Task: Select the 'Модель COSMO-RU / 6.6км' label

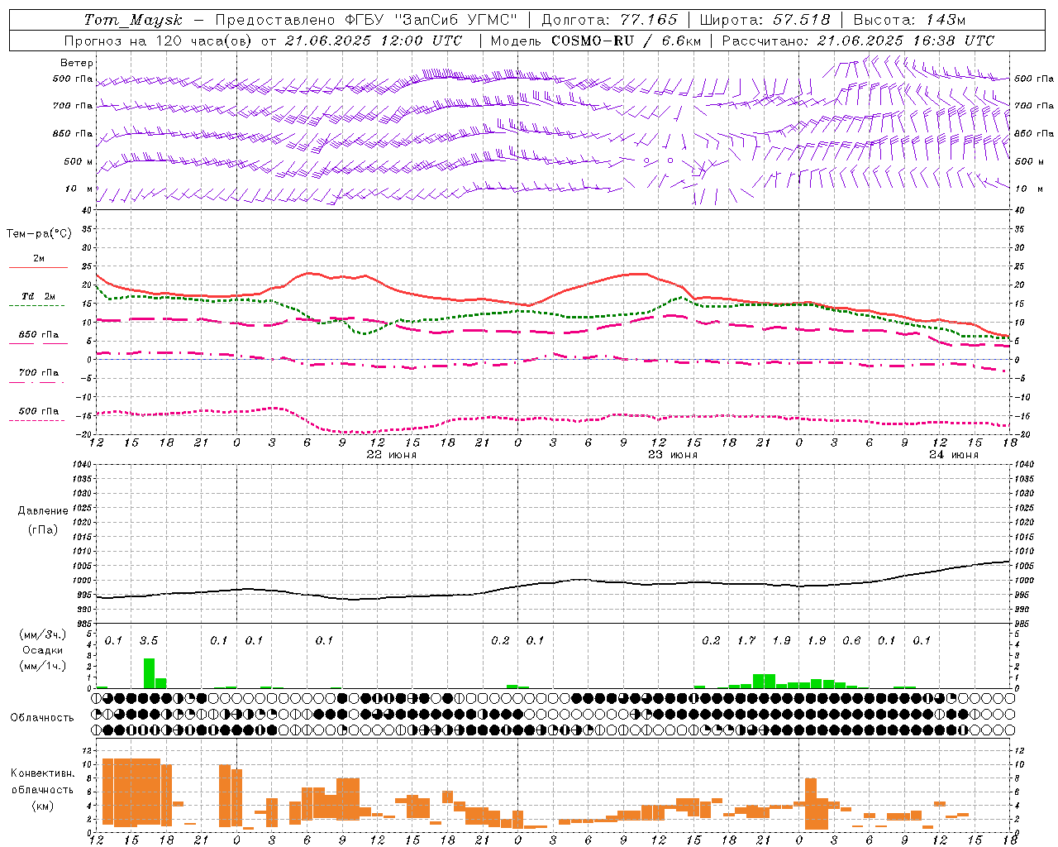Action: (x=596, y=41)
